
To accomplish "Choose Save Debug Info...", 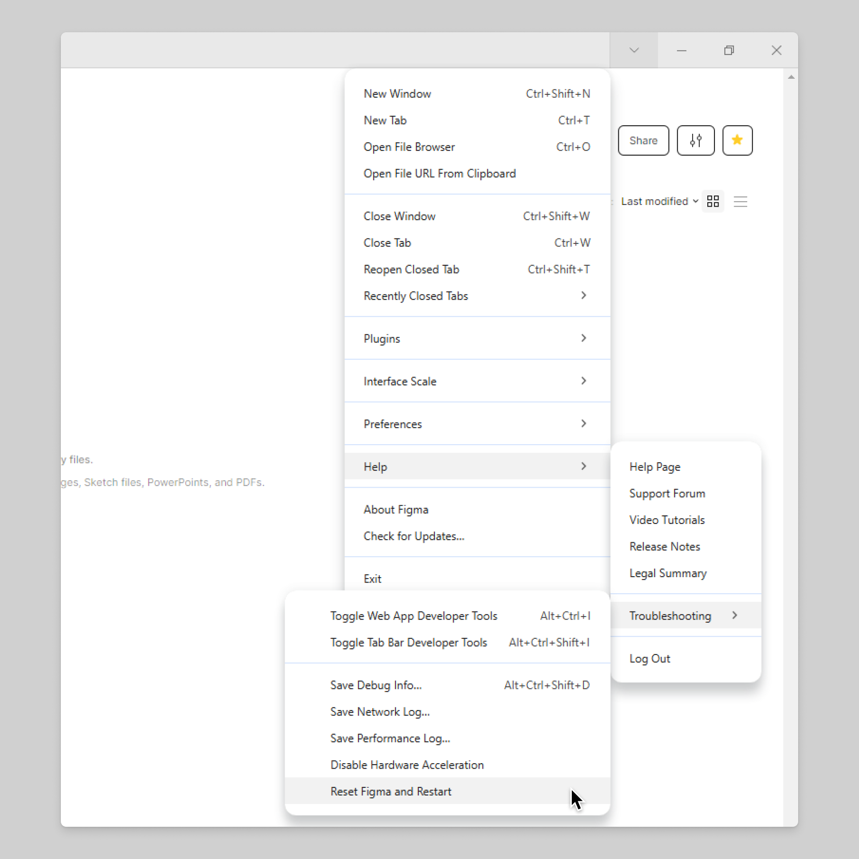I will (x=447, y=685).
